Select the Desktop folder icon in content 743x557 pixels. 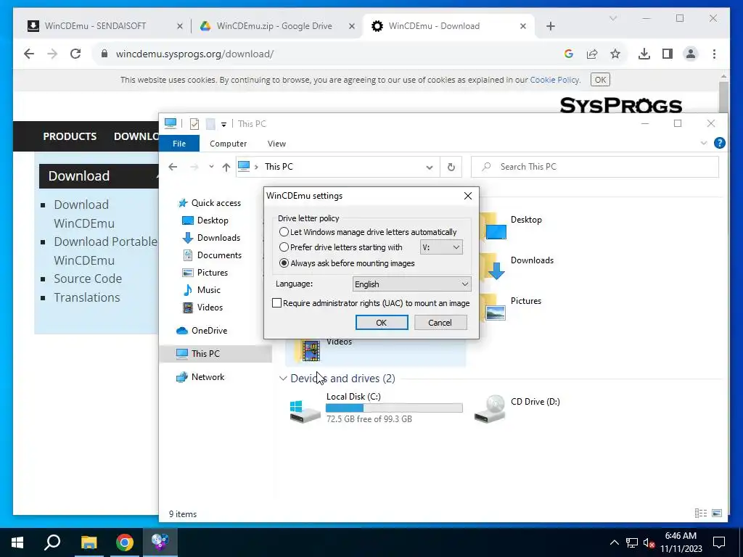click(493, 226)
